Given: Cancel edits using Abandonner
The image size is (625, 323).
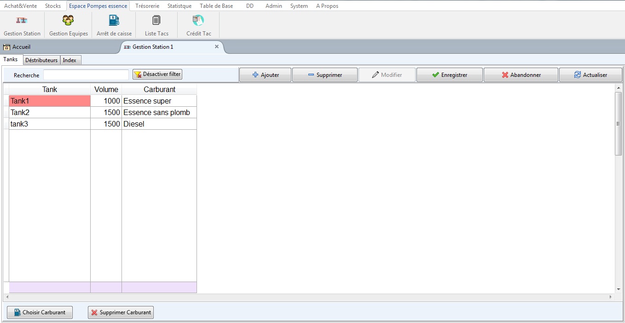Looking at the screenshot, I should pyautogui.click(x=521, y=75).
